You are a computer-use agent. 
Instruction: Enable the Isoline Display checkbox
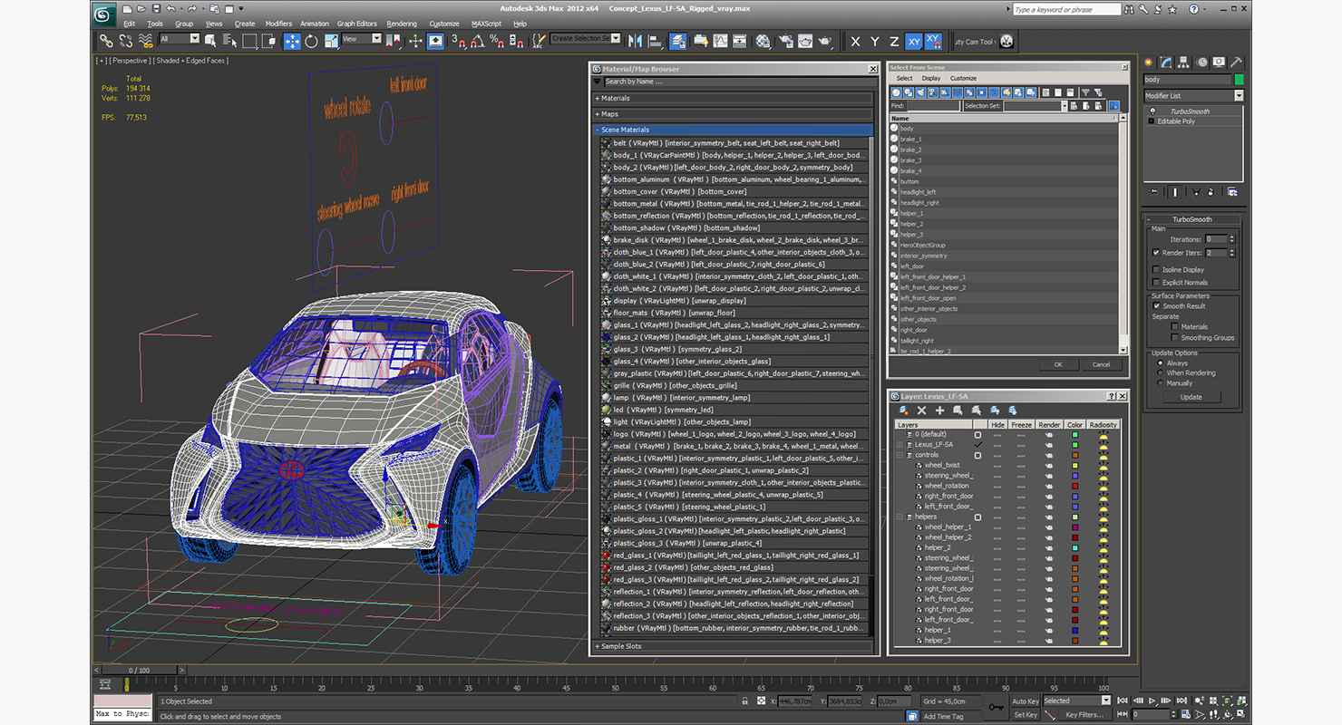point(1156,269)
